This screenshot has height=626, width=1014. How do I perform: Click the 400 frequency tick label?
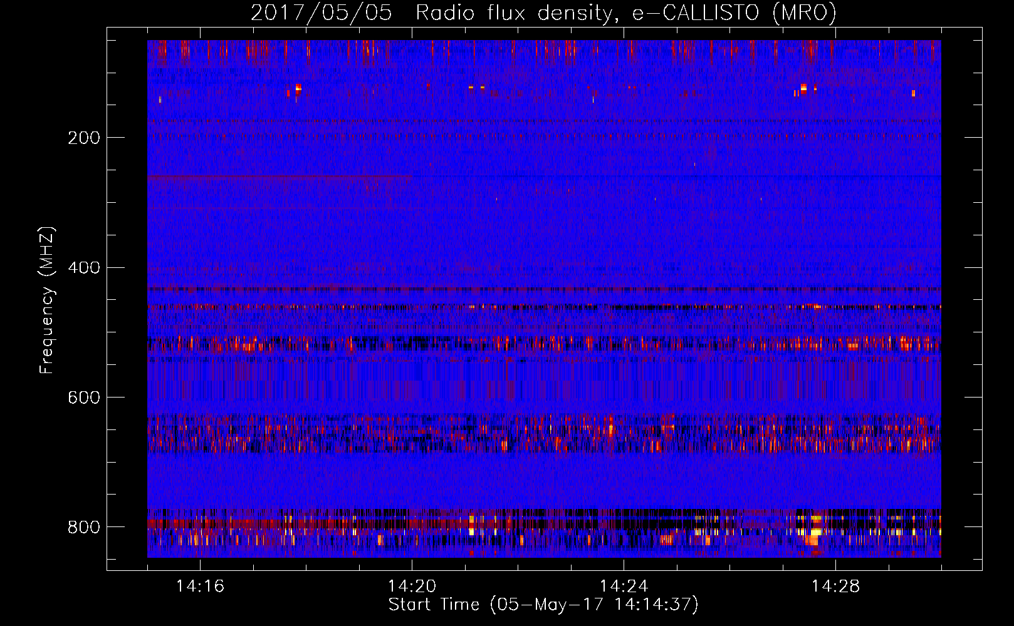[x=84, y=268]
